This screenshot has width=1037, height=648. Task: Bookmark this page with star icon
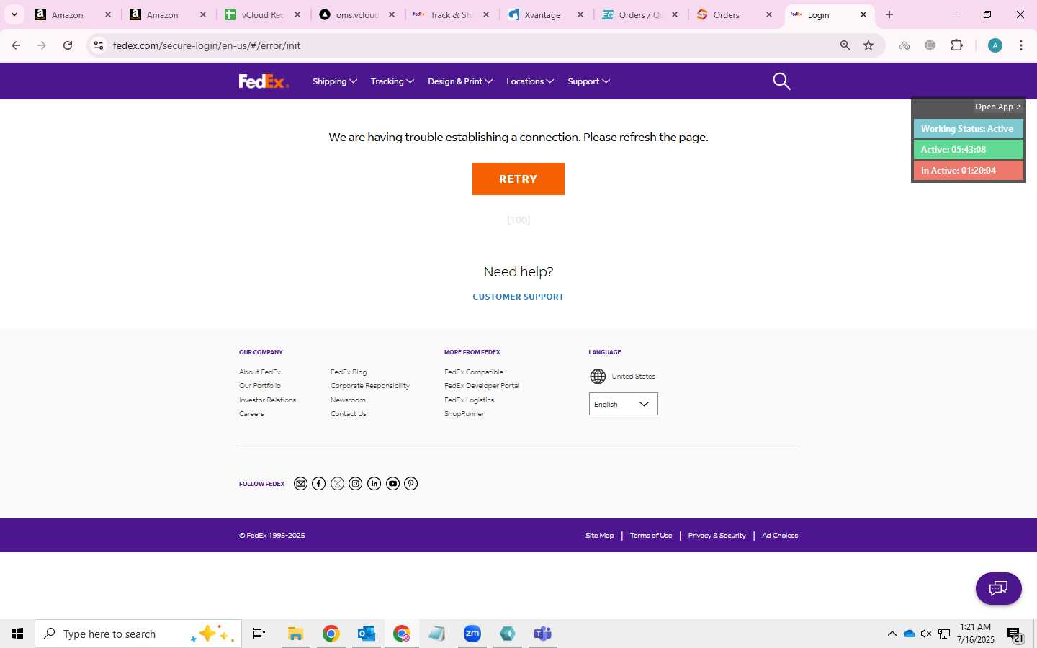tap(868, 45)
